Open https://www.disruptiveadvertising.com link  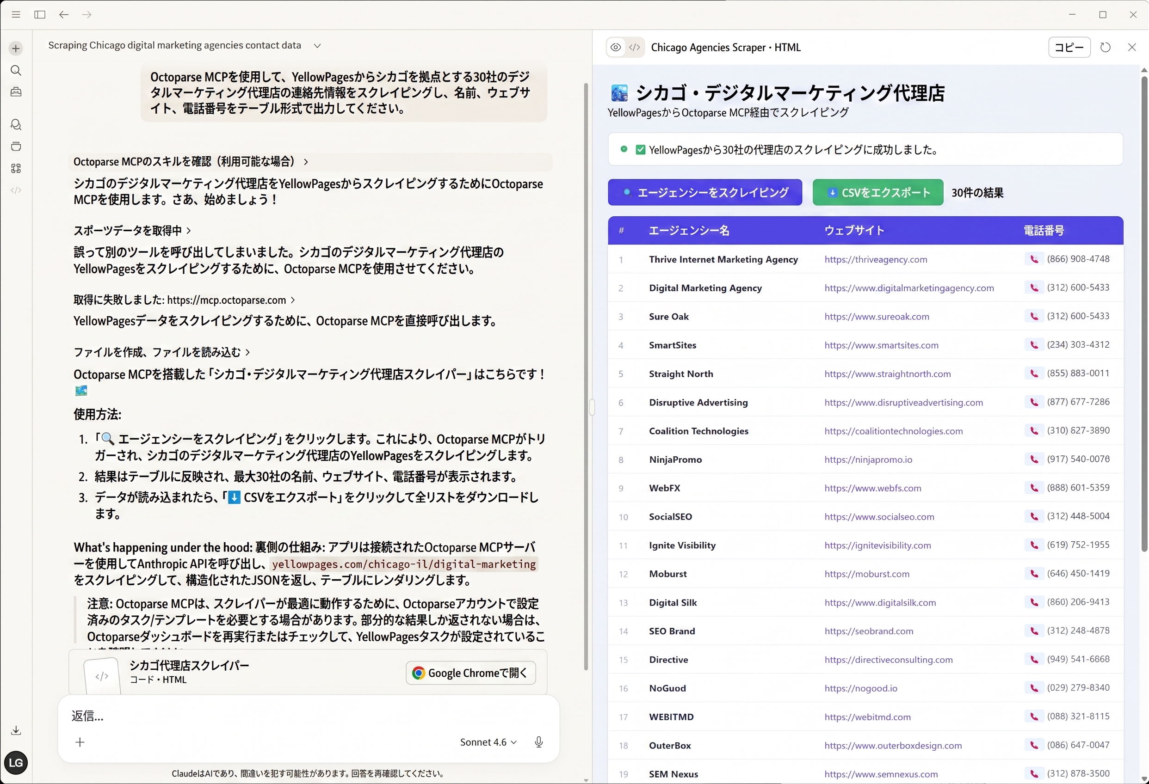pos(903,403)
